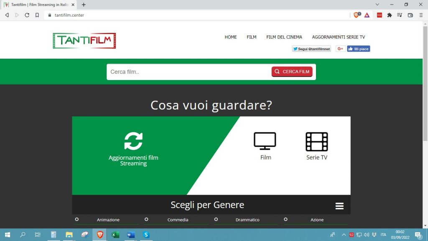Go to FILM DEL CINEMA menu item
This screenshot has height=241, width=428.
284,37
